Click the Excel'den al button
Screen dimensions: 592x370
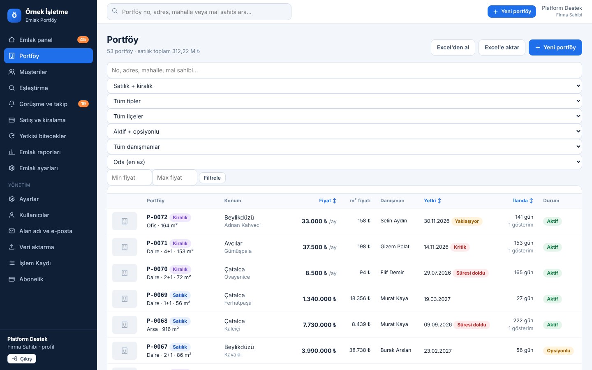pyautogui.click(x=453, y=47)
